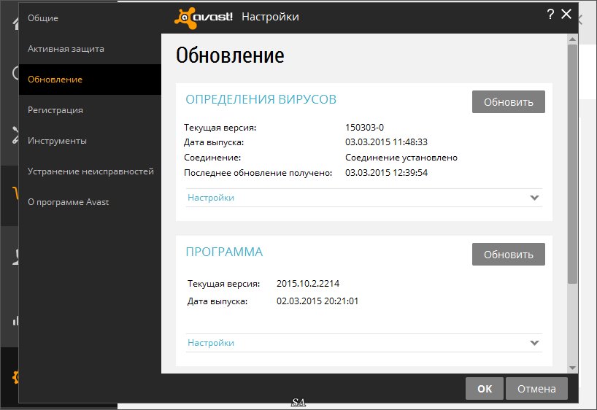Click scrollbar down arrow
Image resolution: width=597 pixels, height=410 pixels.
pos(572,368)
